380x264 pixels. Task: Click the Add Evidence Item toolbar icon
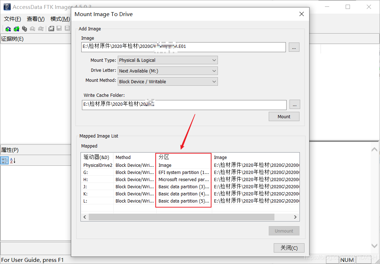pyautogui.click(x=8, y=29)
